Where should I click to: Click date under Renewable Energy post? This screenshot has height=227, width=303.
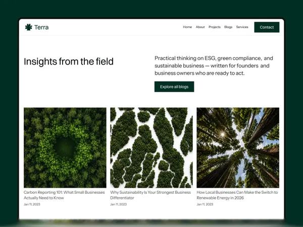[205, 204]
